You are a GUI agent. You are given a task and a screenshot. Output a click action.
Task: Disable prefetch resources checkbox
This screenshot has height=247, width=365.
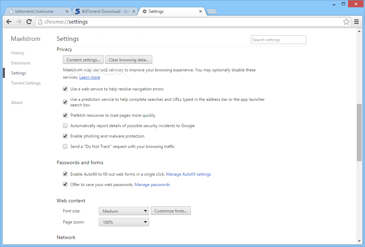point(65,115)
